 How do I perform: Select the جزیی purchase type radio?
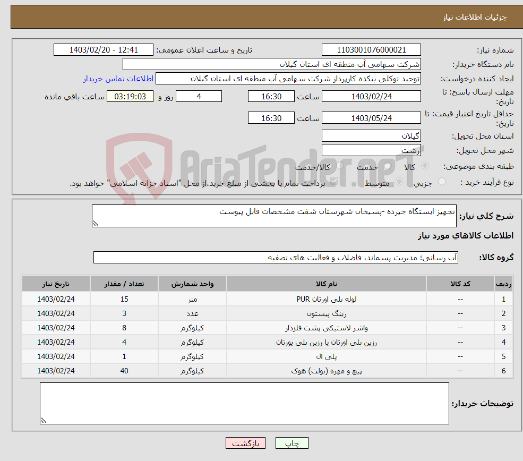(x=442, y=182)
